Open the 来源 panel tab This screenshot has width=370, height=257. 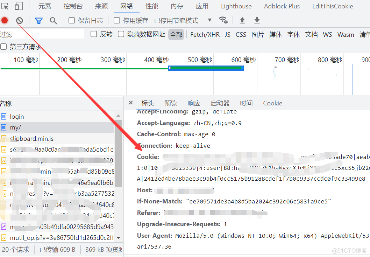(x=101, y=6)
